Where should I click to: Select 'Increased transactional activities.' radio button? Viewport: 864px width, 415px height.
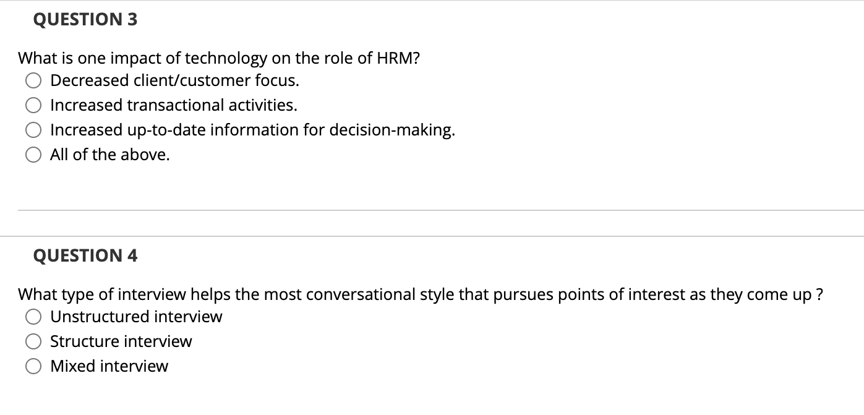(32, 105)
